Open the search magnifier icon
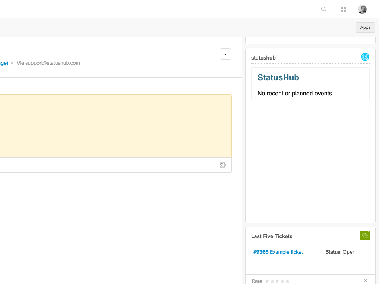The image size is (379, 284). 324,9
